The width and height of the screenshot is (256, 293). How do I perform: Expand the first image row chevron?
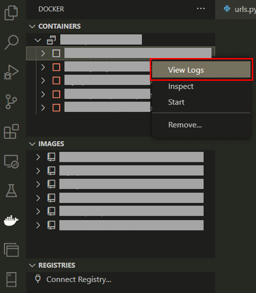[x=38, y=157]
